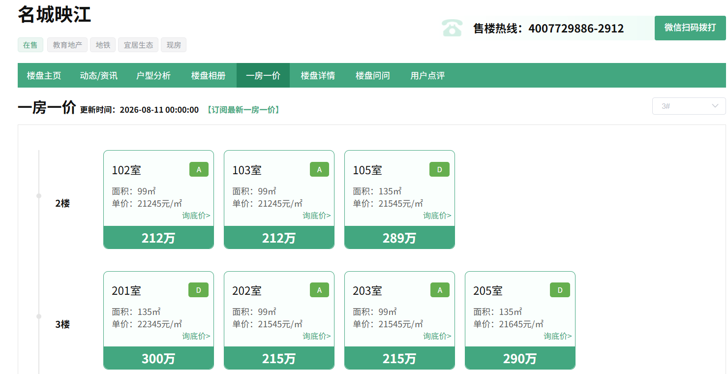Image resolution: width=728 pixels, height=374 pixels.
Task: Click the D badge on 201室 card
Action: point(199,290)
